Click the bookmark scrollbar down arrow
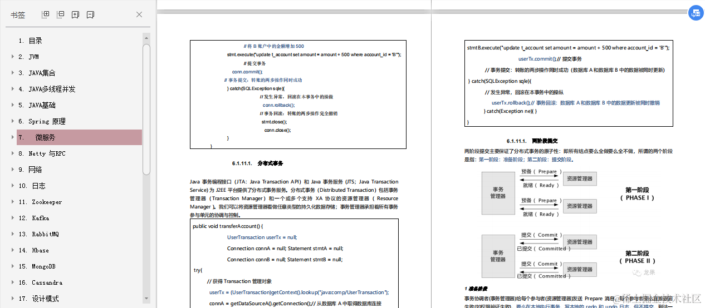 tap(146, 299)
